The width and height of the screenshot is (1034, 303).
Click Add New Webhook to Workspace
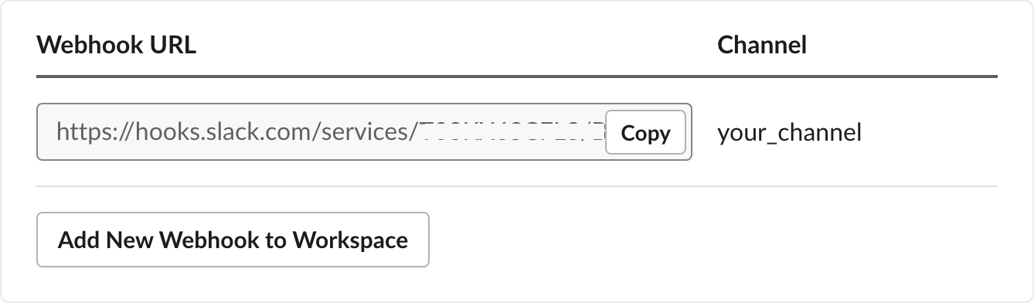tap(233, 240)
